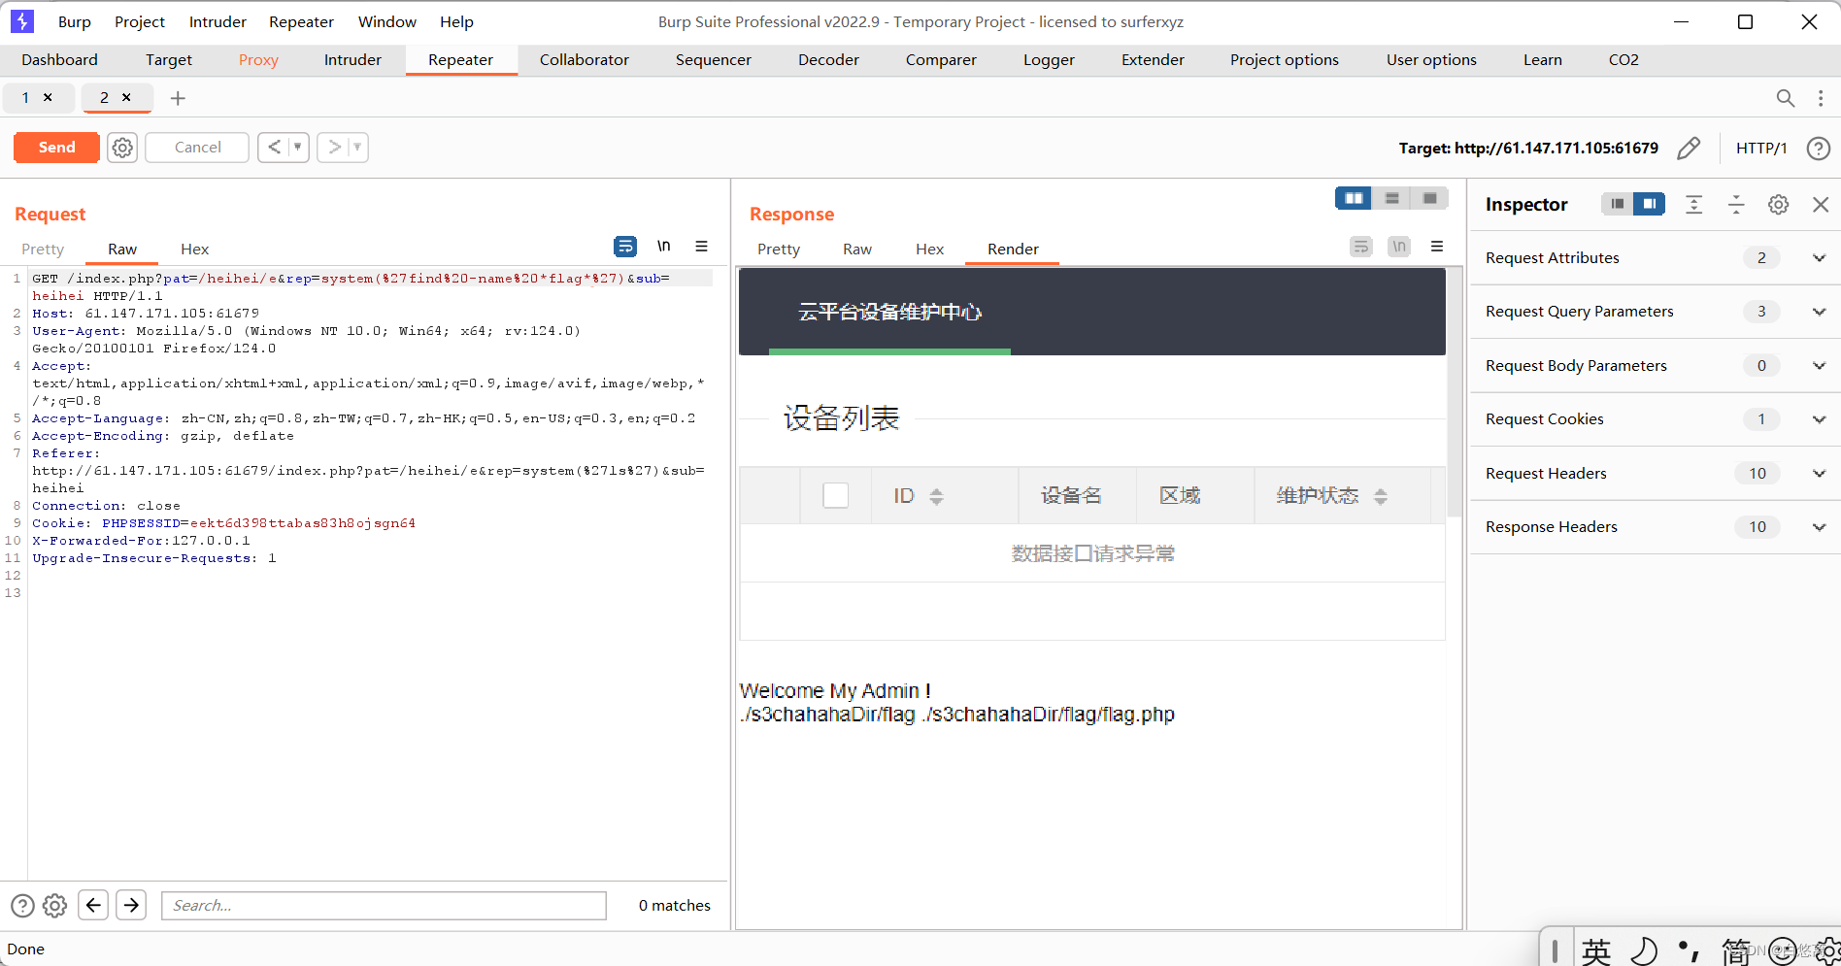The width and height of the screenshot is (1841, 966).
Task: Open the Intruder menu in menu bar
Action: coord(218,21)
